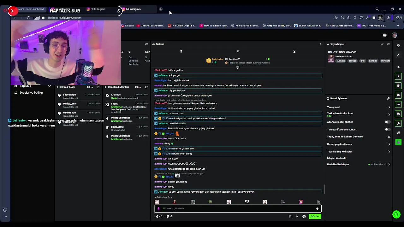Viewport: 404px width, 227px height.
Task: Click the info icon in right sidebar
Action: click(398, 45)
